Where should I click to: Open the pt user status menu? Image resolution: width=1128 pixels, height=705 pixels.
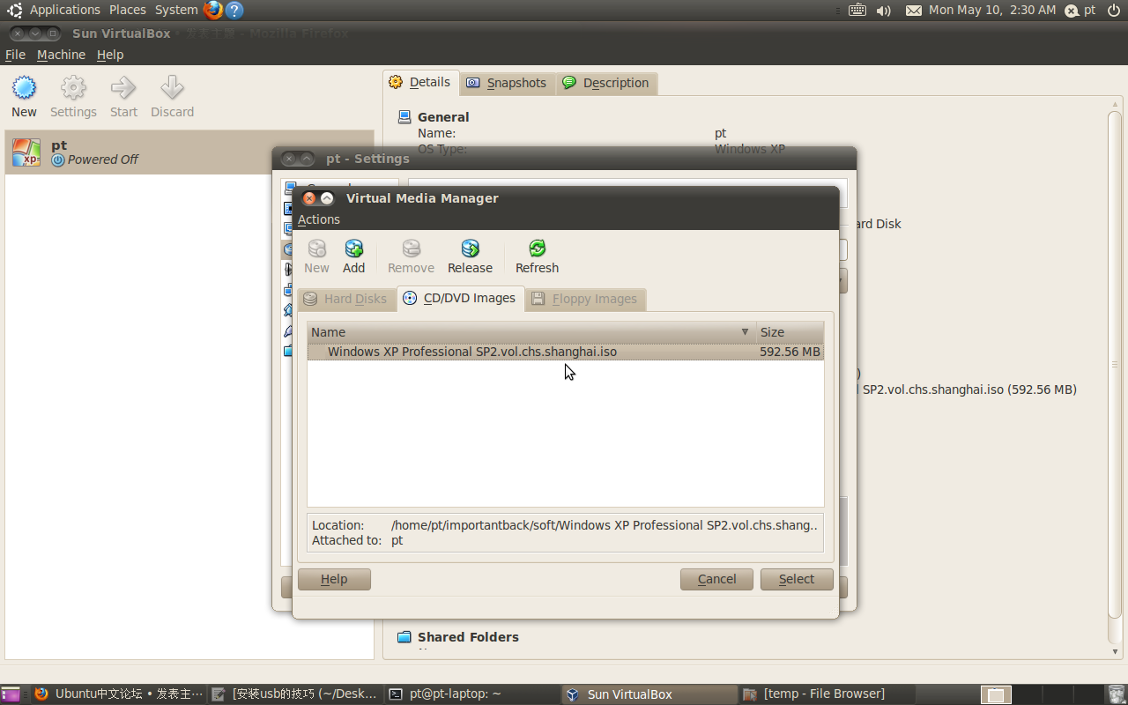point(1081,10)
